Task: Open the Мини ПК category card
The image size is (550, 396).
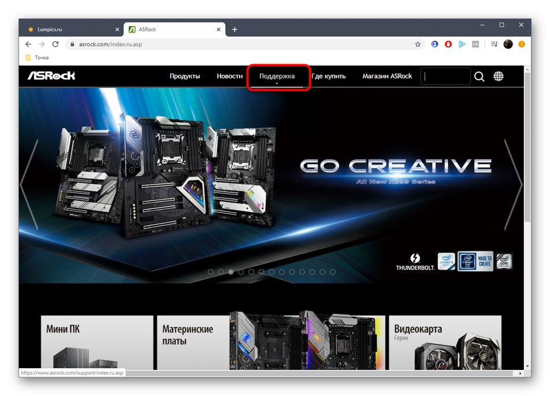Action: tap(97, 343)
